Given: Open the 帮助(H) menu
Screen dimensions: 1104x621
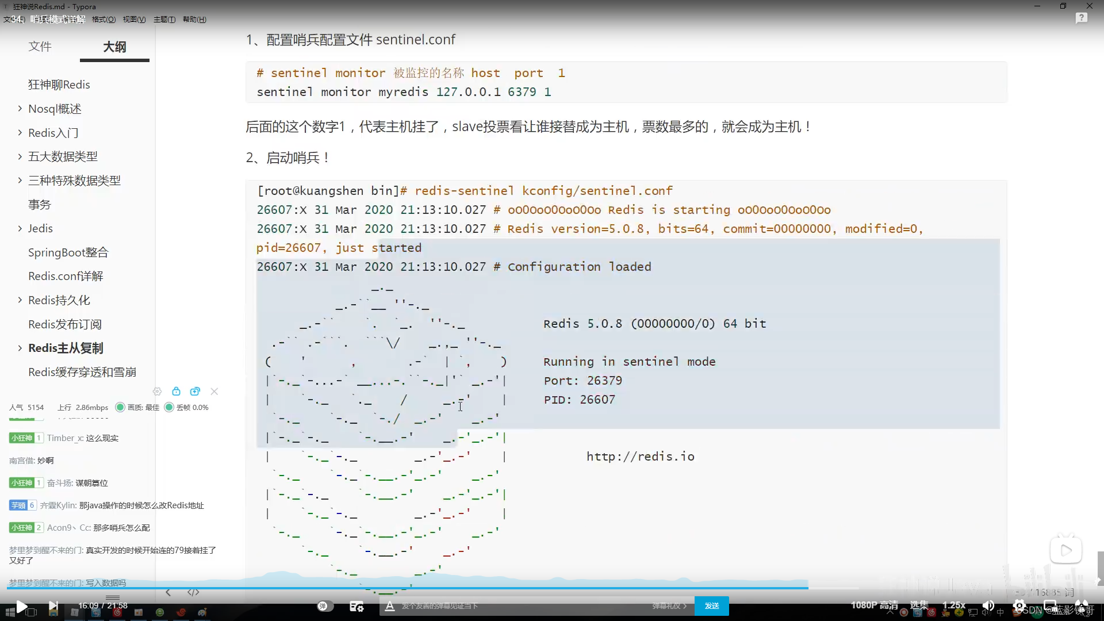Looking at the screenshot, I should 194,20.
